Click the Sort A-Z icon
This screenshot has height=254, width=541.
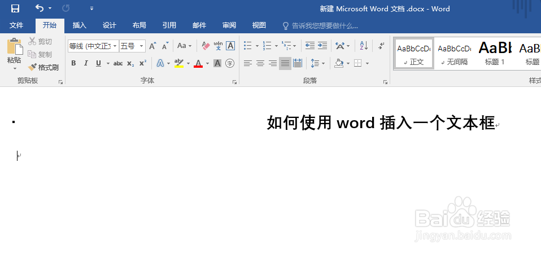point(364,46)
